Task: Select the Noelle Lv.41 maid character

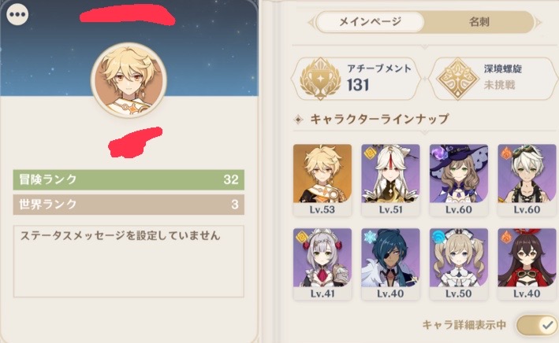Action: pyautogui.click(x=322, y=264)
